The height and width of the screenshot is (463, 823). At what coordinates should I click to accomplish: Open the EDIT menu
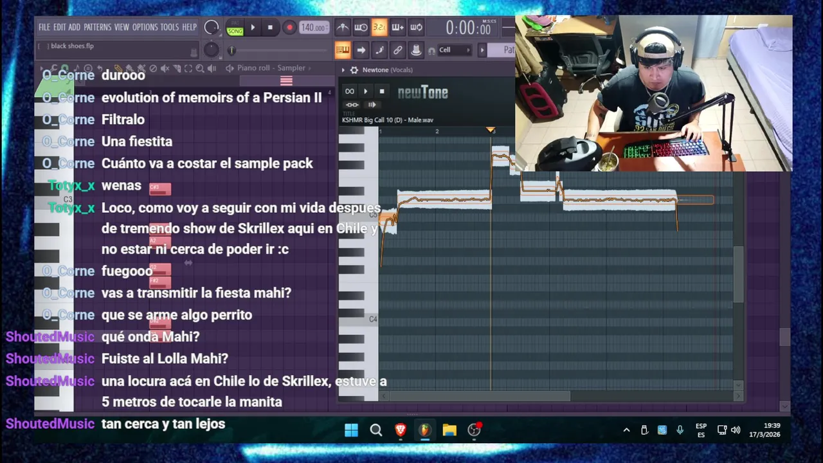[x=59, y=28]
